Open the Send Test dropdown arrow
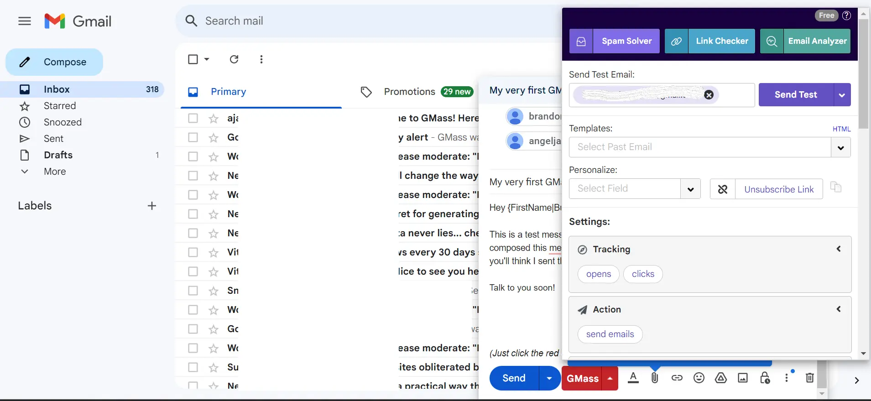This screenshot has width=871, height=401. point(842,95)
